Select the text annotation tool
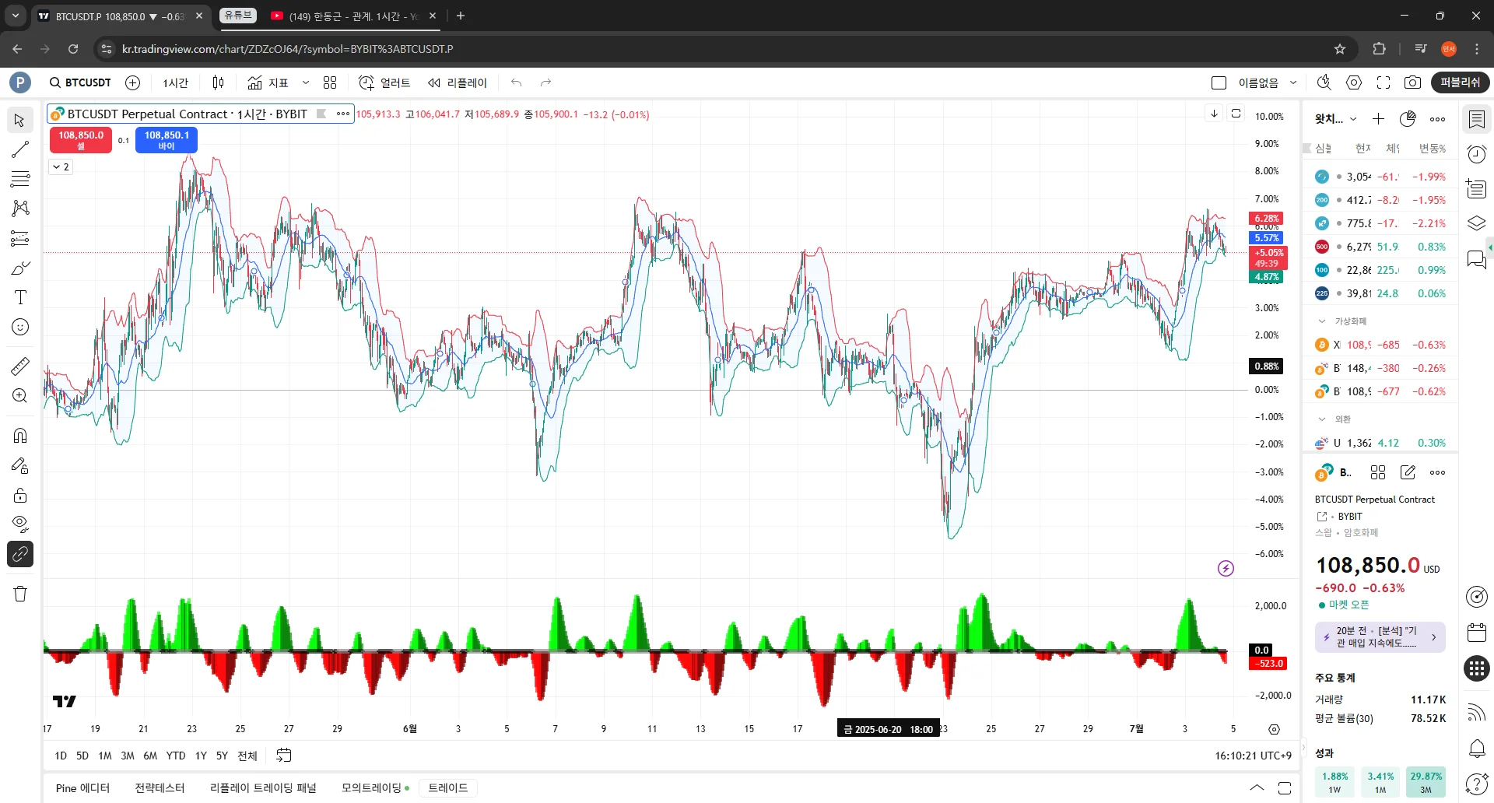 (x=20, y=297)
